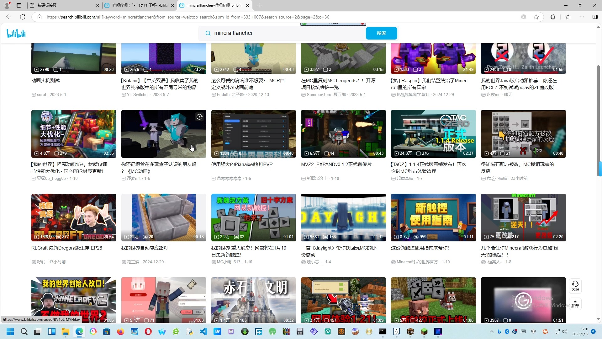This screenshot has width=602, height=339.
Task: View site info via address bar lock icon
Action: [x=40, y=17]
